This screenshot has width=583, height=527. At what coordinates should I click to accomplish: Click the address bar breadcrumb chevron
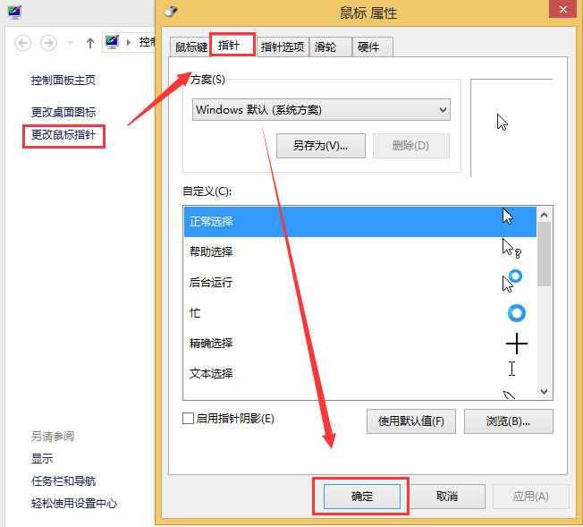(129, 43)
